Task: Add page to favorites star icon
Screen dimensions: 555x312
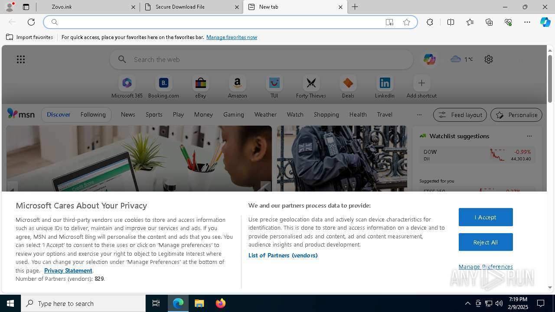Action: [407, 22]
